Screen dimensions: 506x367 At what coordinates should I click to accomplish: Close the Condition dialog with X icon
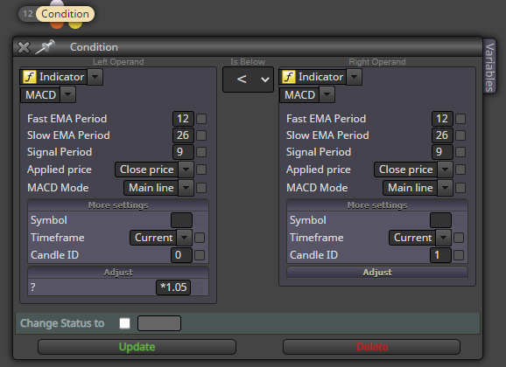click(x=24, y=47)
